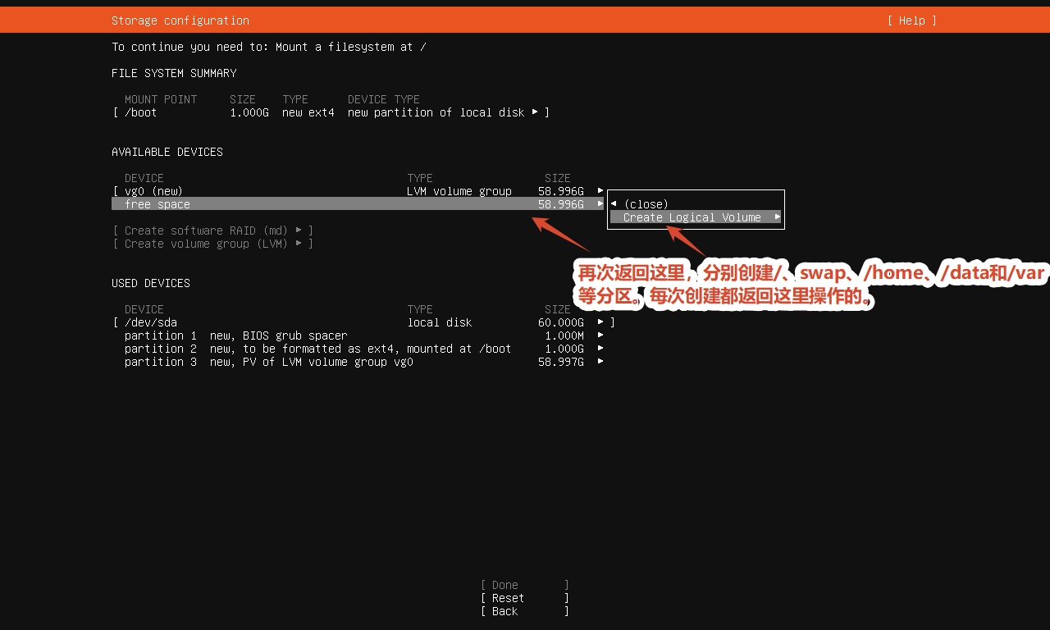Image resolution: width=1050 pixels, height=630 pixels.
Task: Open the Help menu in header
Action: (911, 21)
